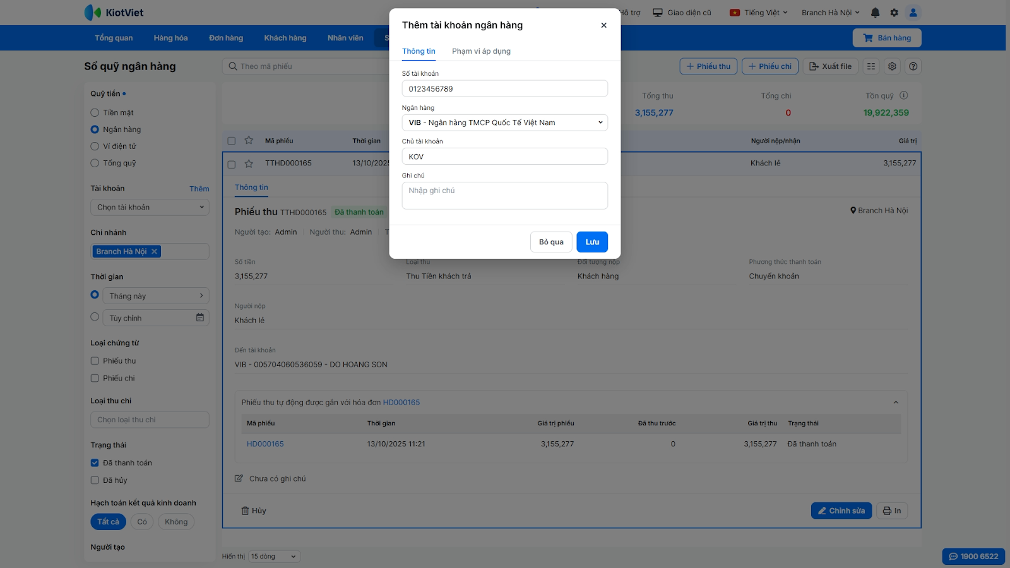Open the user account avatar
The image size is (1010, 568).
tap(913, 13)
